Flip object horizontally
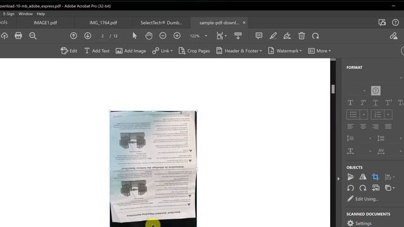Viewport: 404px width, 227px height. (363, 177)
